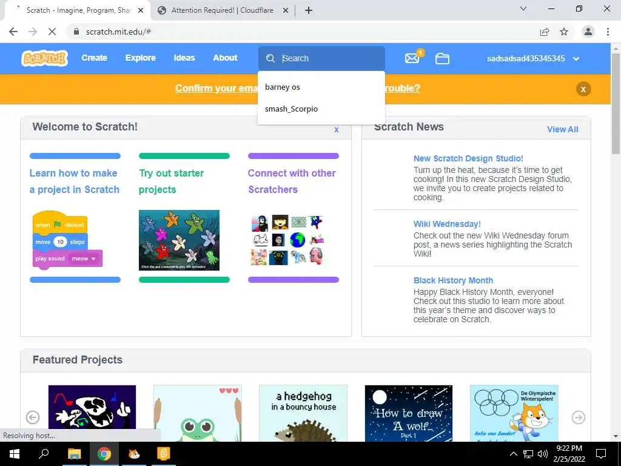Open the Create menu item
Viewport: 621px width, 466px height.
94,58
